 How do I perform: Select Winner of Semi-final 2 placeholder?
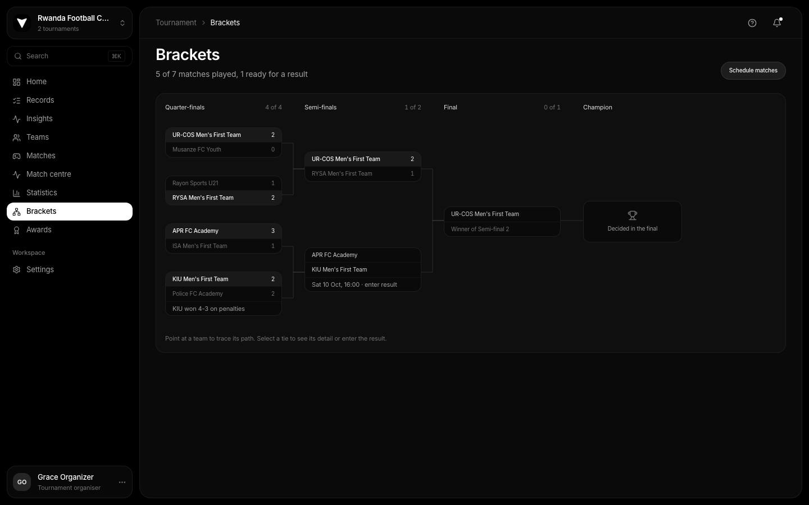click(x=502, y=229)
